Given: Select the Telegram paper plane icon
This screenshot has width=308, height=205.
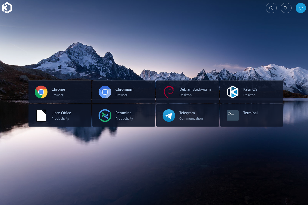Looking at the screenshot, I should (x=169, y=116).
